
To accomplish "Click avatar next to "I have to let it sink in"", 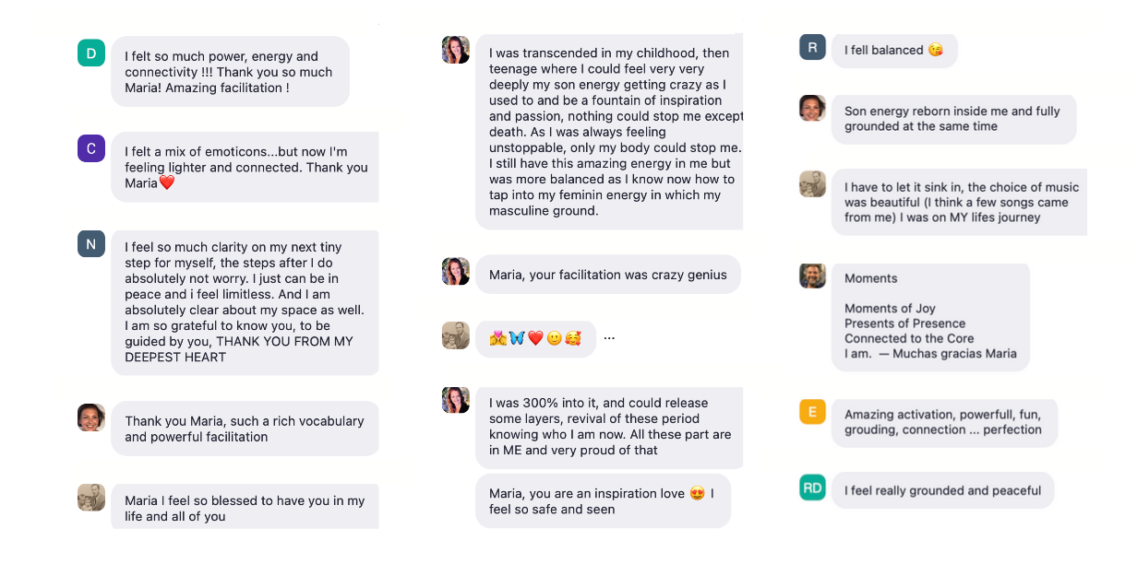I will coord(812,183).
